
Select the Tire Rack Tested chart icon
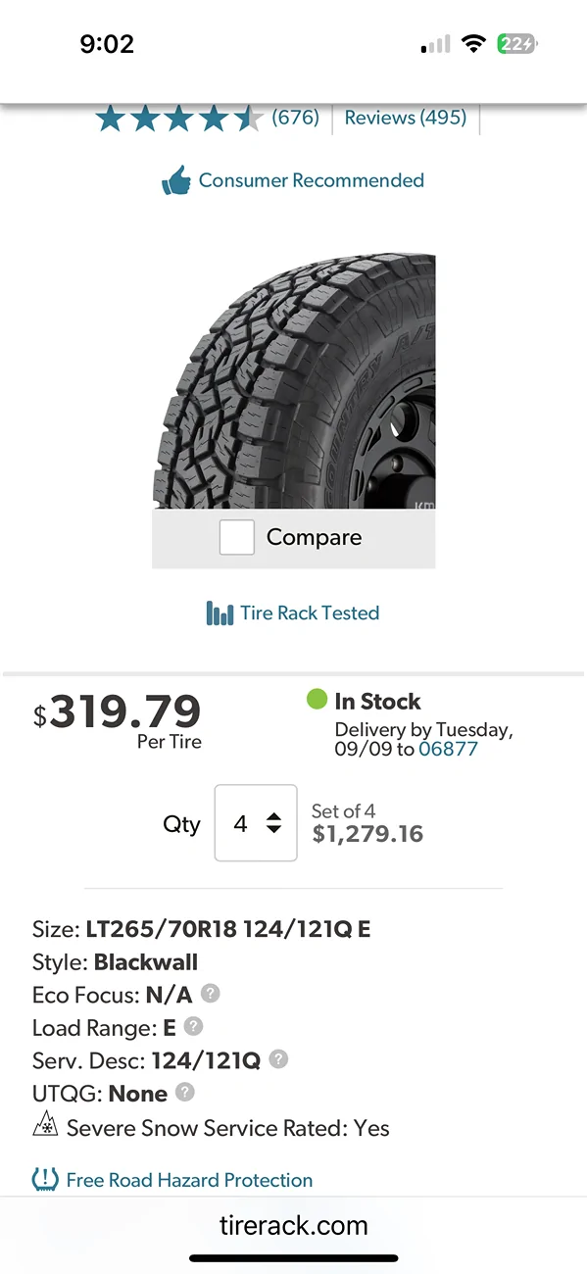click(x=221, y=612)
